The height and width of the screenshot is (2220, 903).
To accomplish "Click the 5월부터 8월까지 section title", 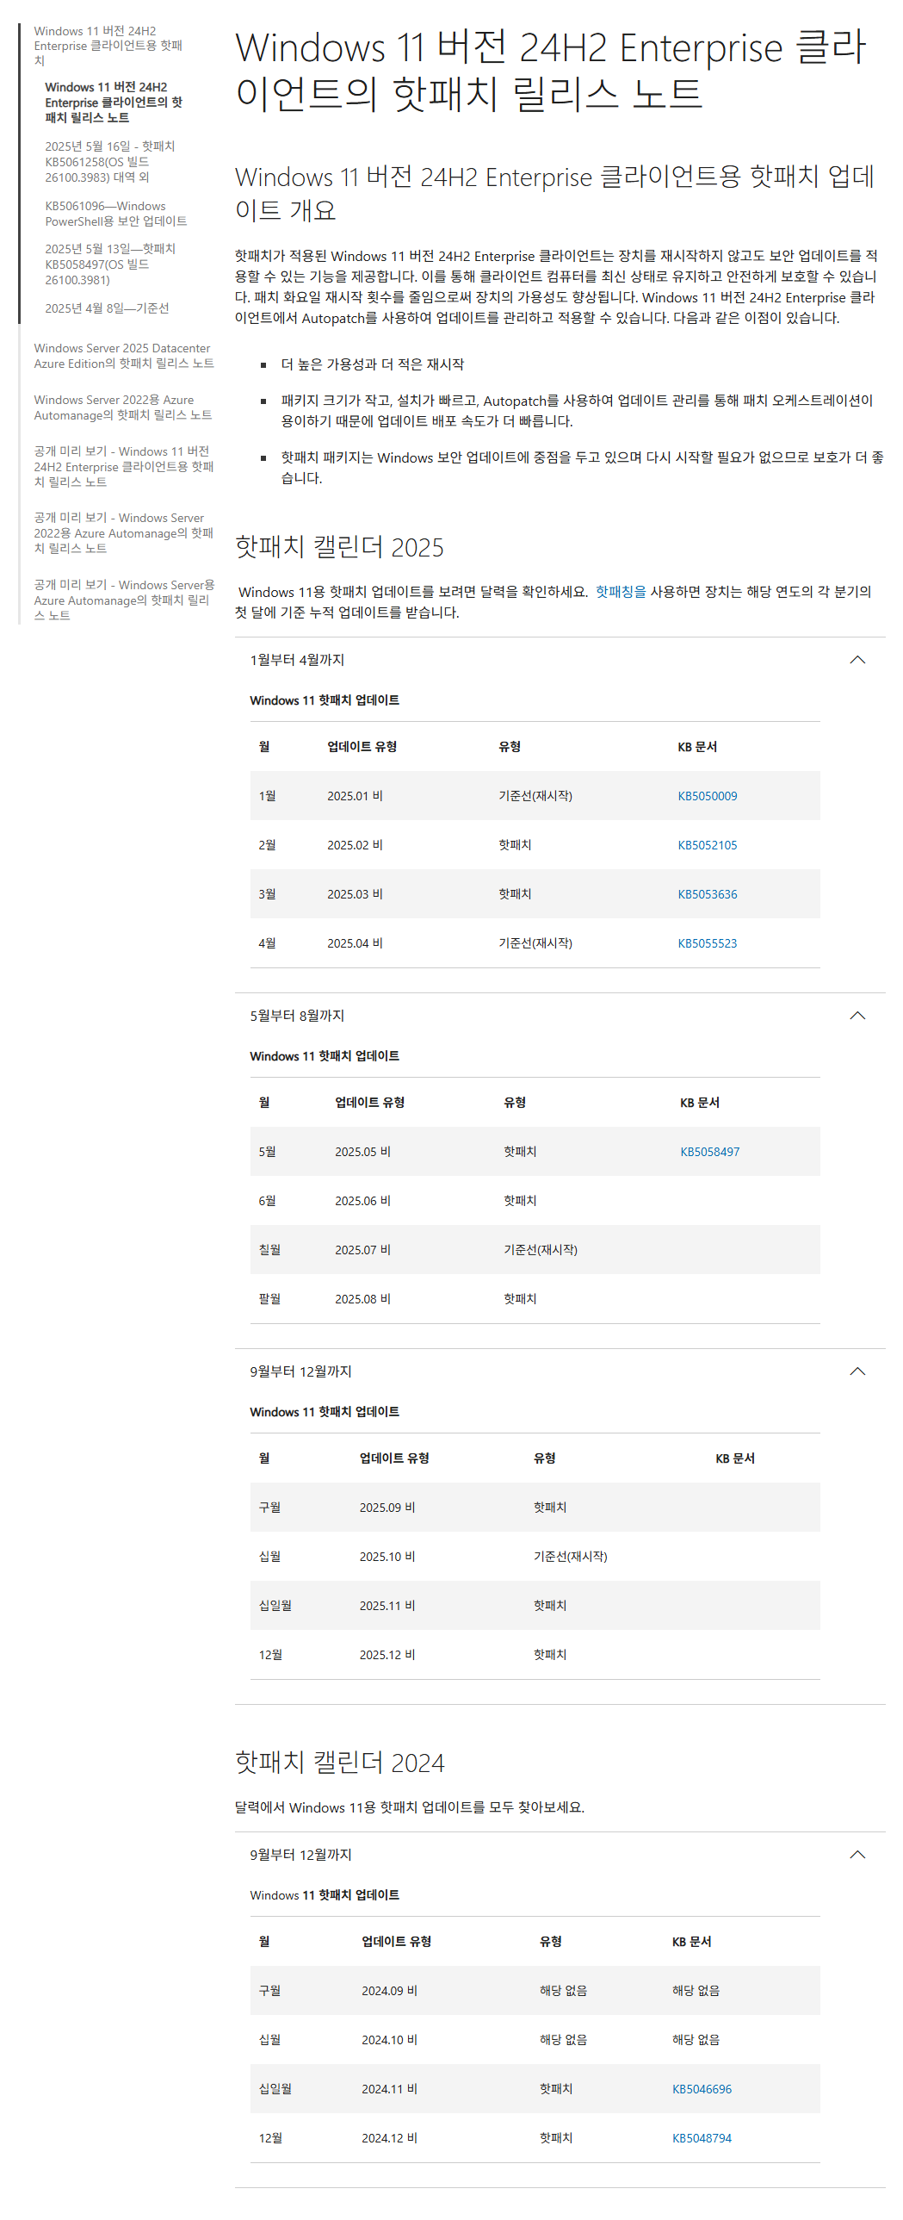I will pyautogui.click(x=297, y=1016).
